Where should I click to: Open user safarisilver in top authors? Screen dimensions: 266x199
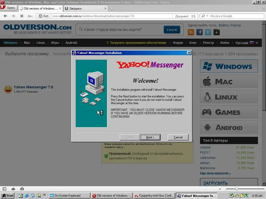[208, 158]
